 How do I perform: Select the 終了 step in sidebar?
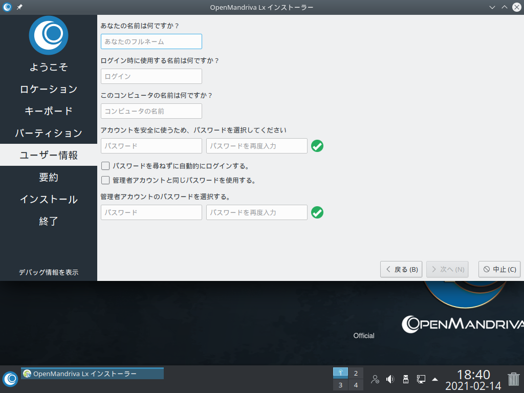(x=49, y=221)
